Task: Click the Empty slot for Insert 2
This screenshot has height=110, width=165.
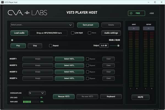Action: click(38, 65)
